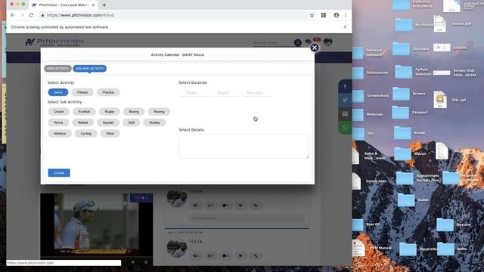Choose Boxing as the sub activity

(x=134, y=112)
